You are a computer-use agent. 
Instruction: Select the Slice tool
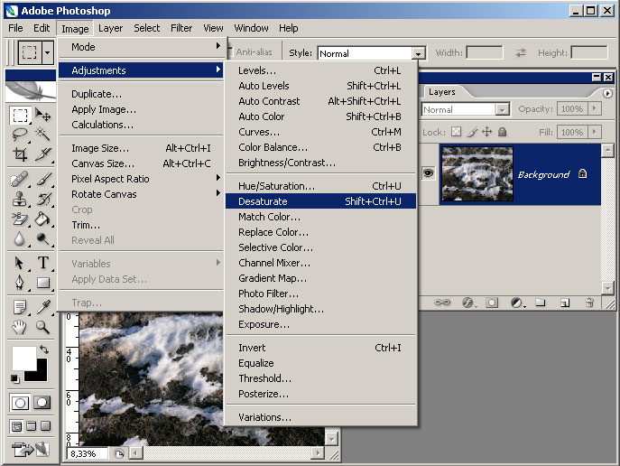point(42,154)
